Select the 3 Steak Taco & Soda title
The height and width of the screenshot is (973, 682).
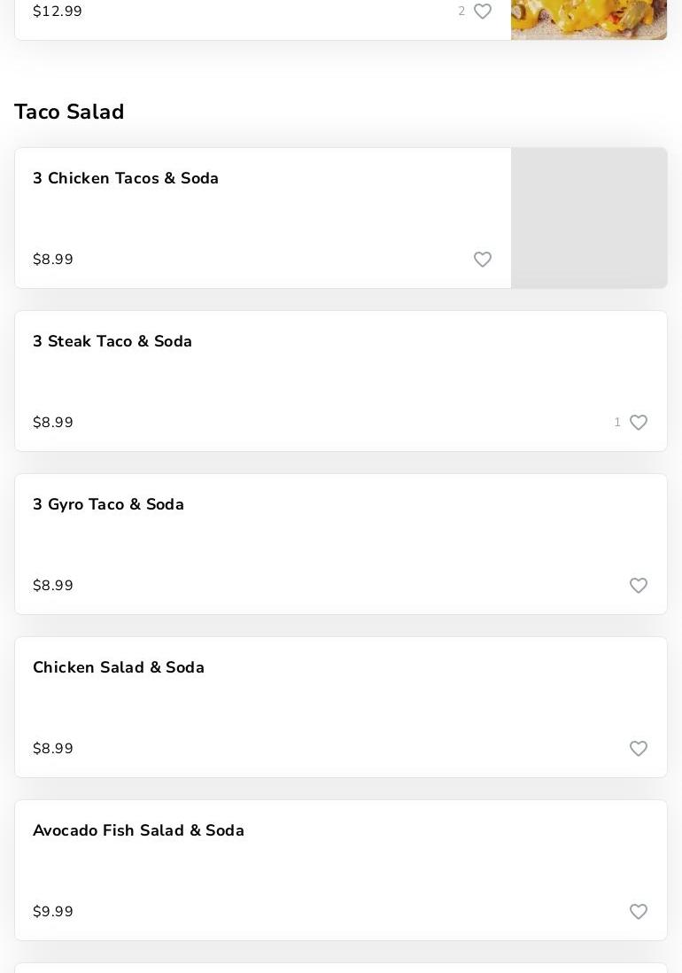[112, 341]
